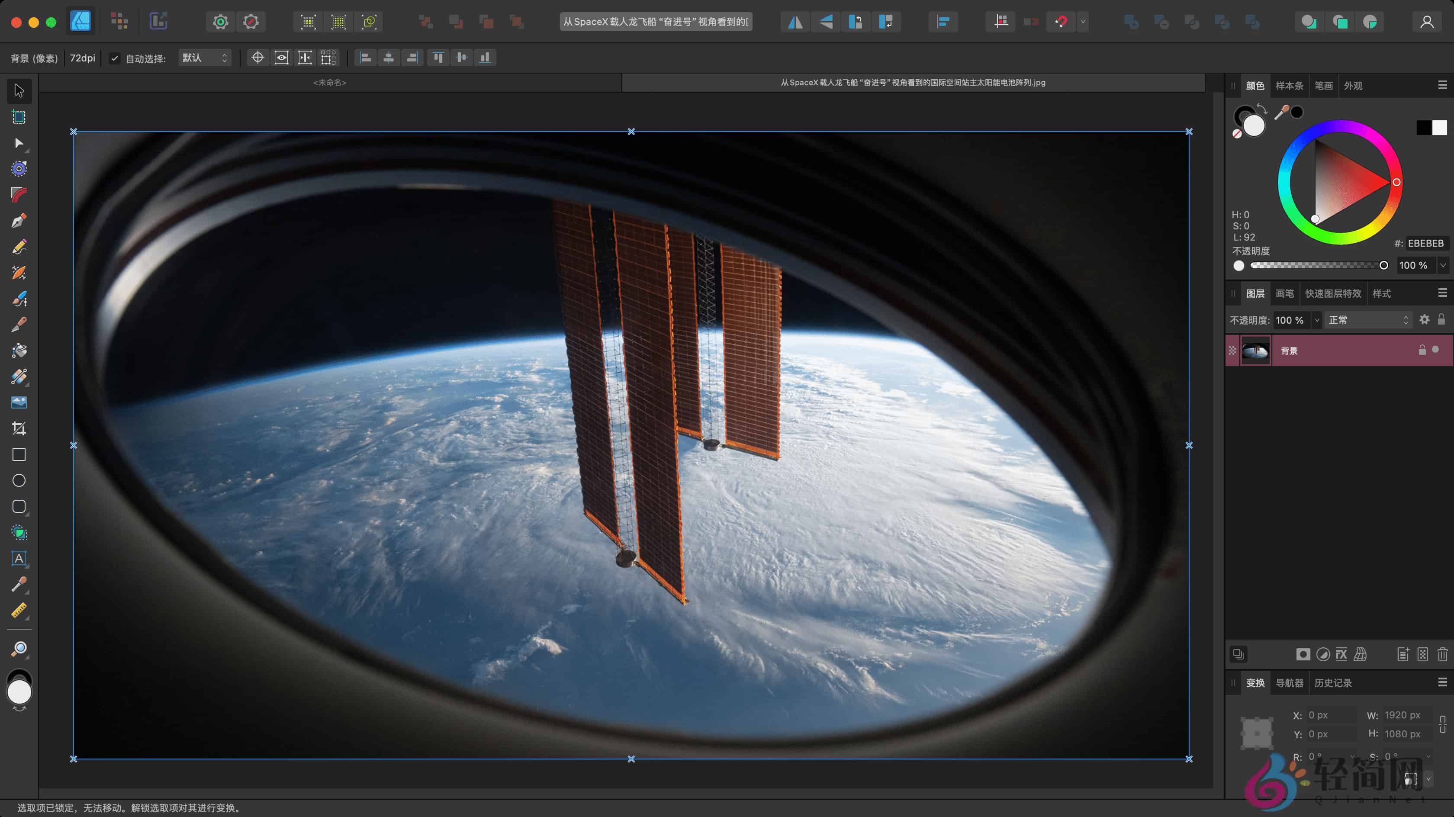Click the new layer button in Layers panel

click(1404, 654)
